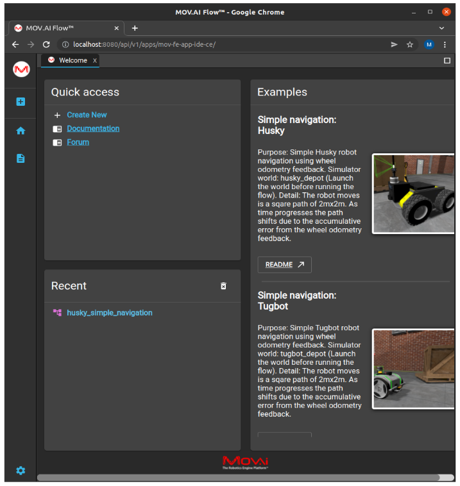Click the maximize panel square icon
The width and height of the screenshot is (460, 486).
point(447,61)
